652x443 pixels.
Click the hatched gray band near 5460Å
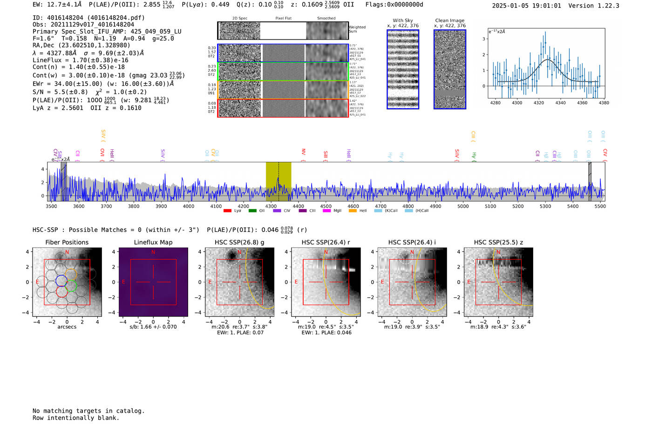[590, 182]
